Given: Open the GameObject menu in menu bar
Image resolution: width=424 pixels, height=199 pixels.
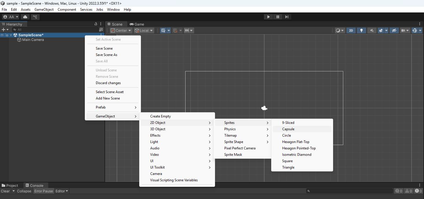Looking at the screenshot, I should (44, 10).
